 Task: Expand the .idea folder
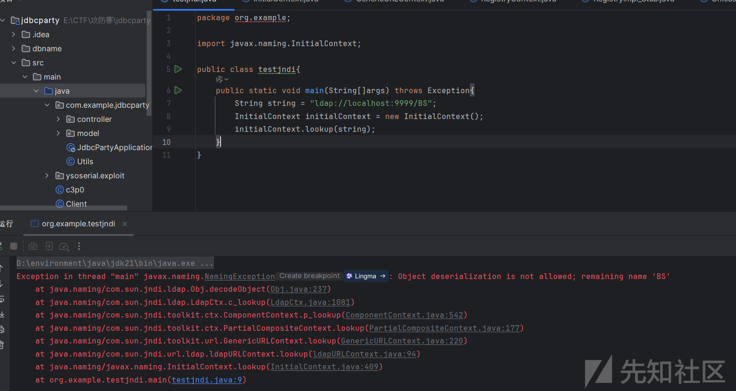(x=14, y=34)
